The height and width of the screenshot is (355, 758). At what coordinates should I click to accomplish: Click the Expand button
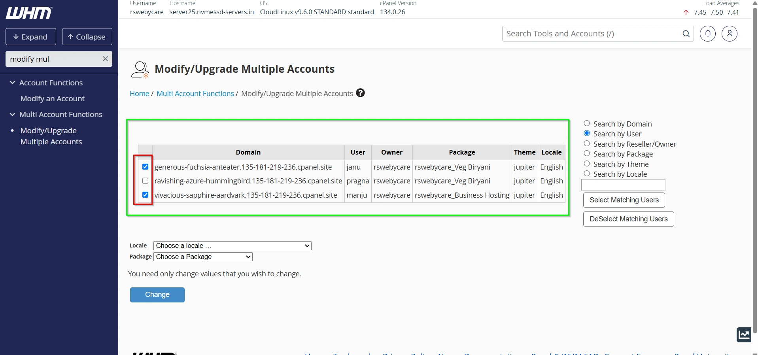click(31, 37)
